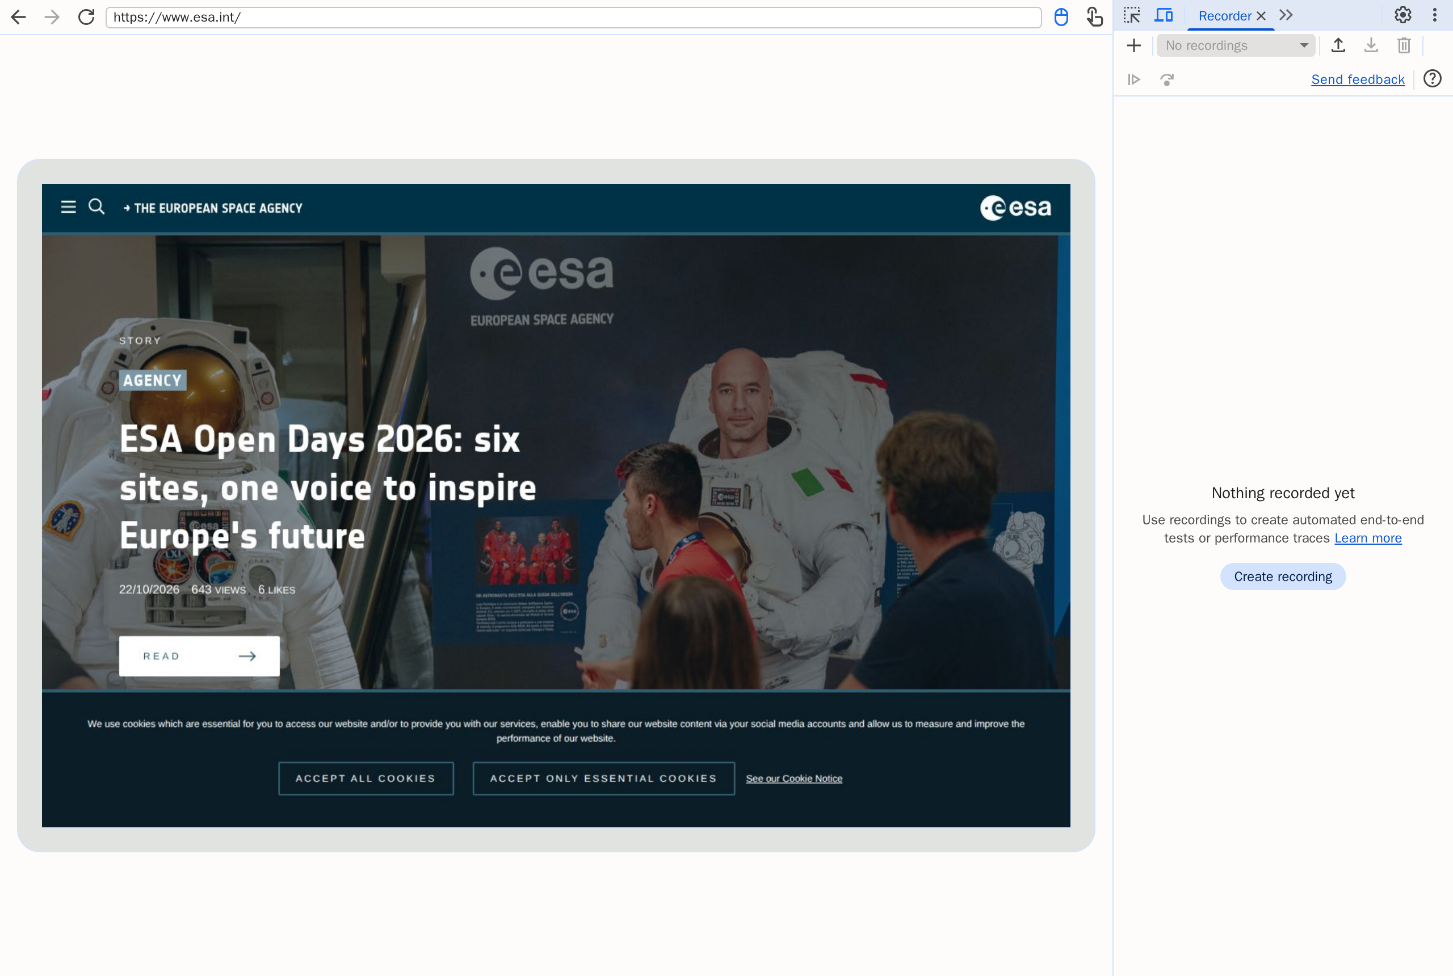The height and width of the screenshot is (976, 1453).
Task: Reload the page with the refresh icon
Action: [x=86, y=17]
